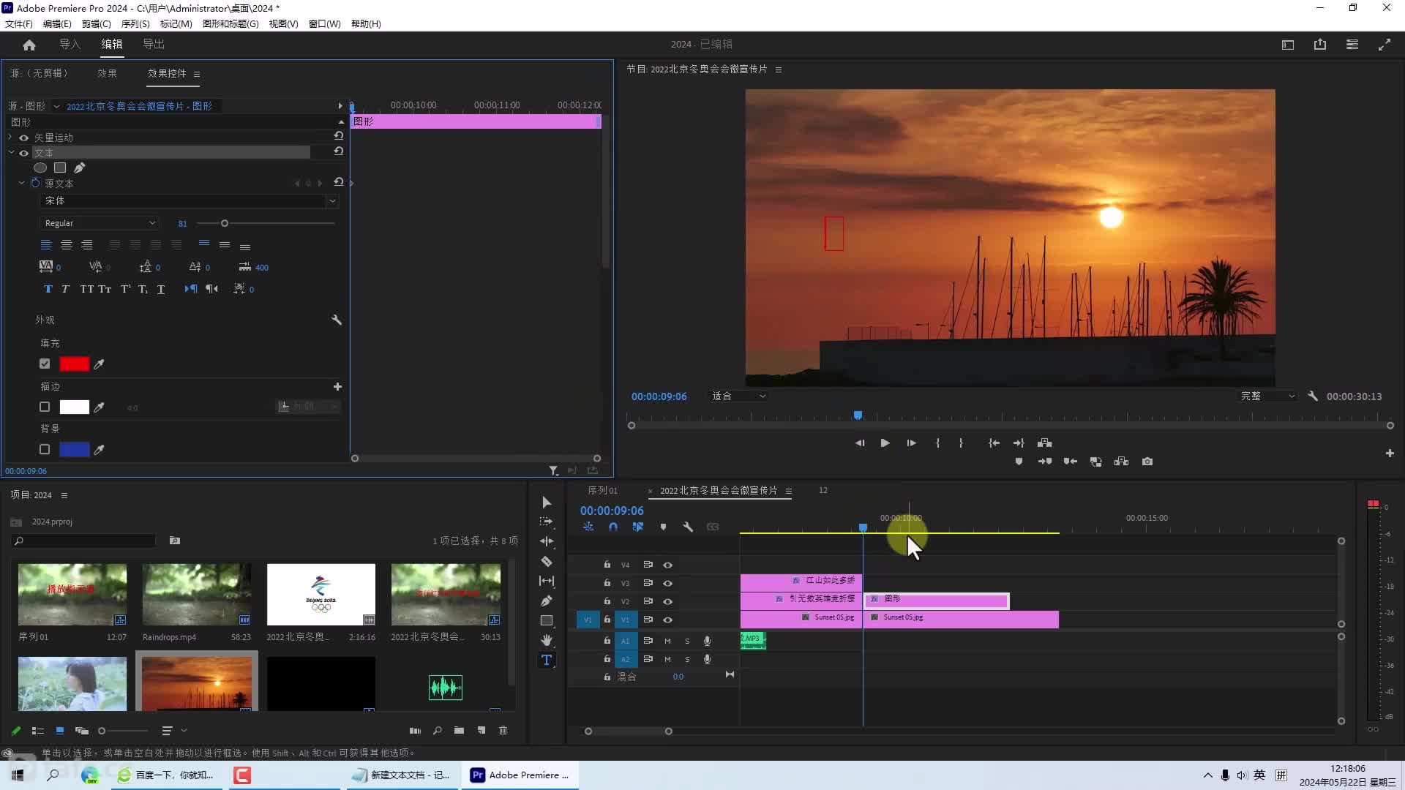Click the Export Frame camera icon

coord(1147,462)
